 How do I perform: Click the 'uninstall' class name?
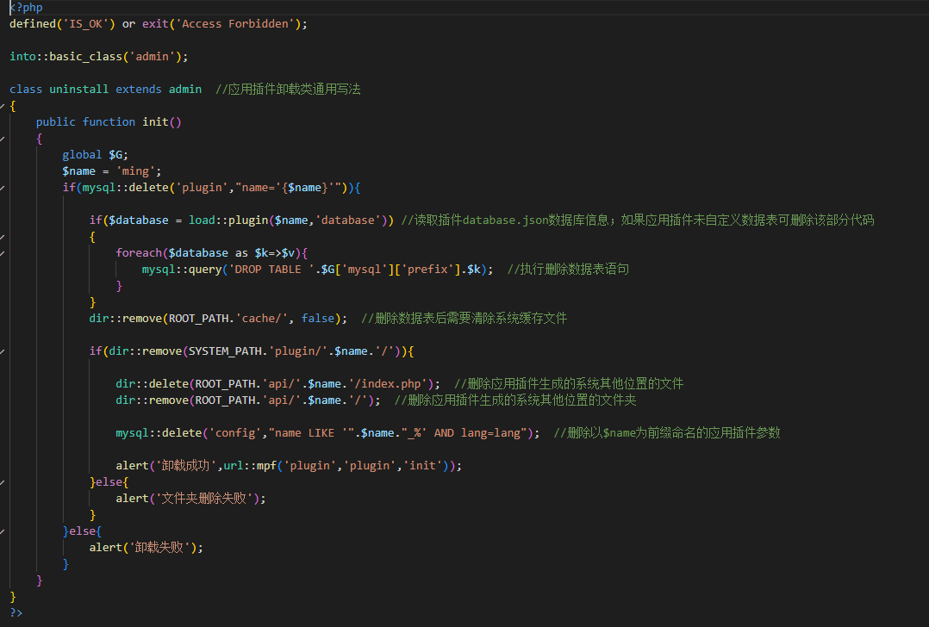point(78,90)
